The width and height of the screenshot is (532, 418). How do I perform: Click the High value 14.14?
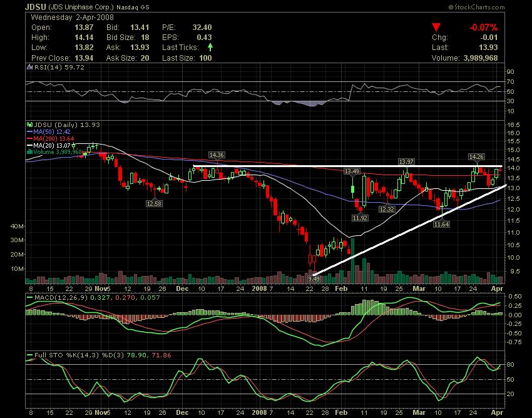tap(84, 38)
